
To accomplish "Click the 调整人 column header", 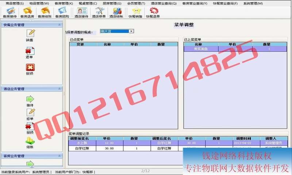I will 273,139.
